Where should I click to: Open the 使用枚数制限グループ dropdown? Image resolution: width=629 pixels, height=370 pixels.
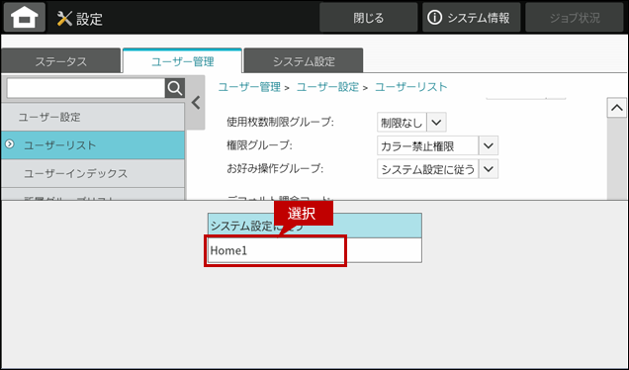(x=411, y=123)
